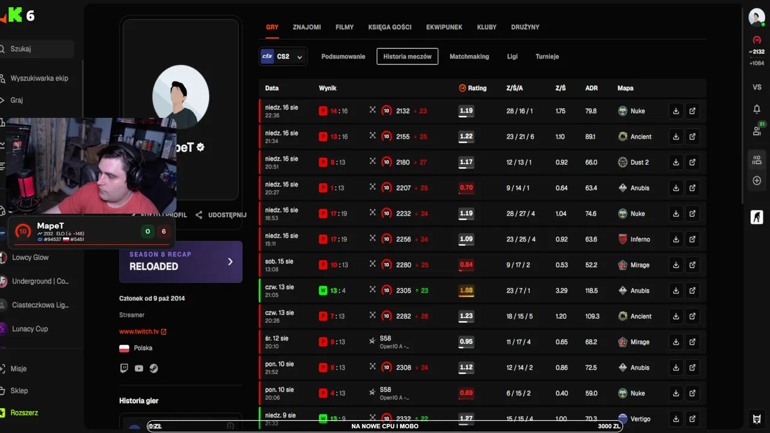Open the Dust 2 match room link

(692, 162)
